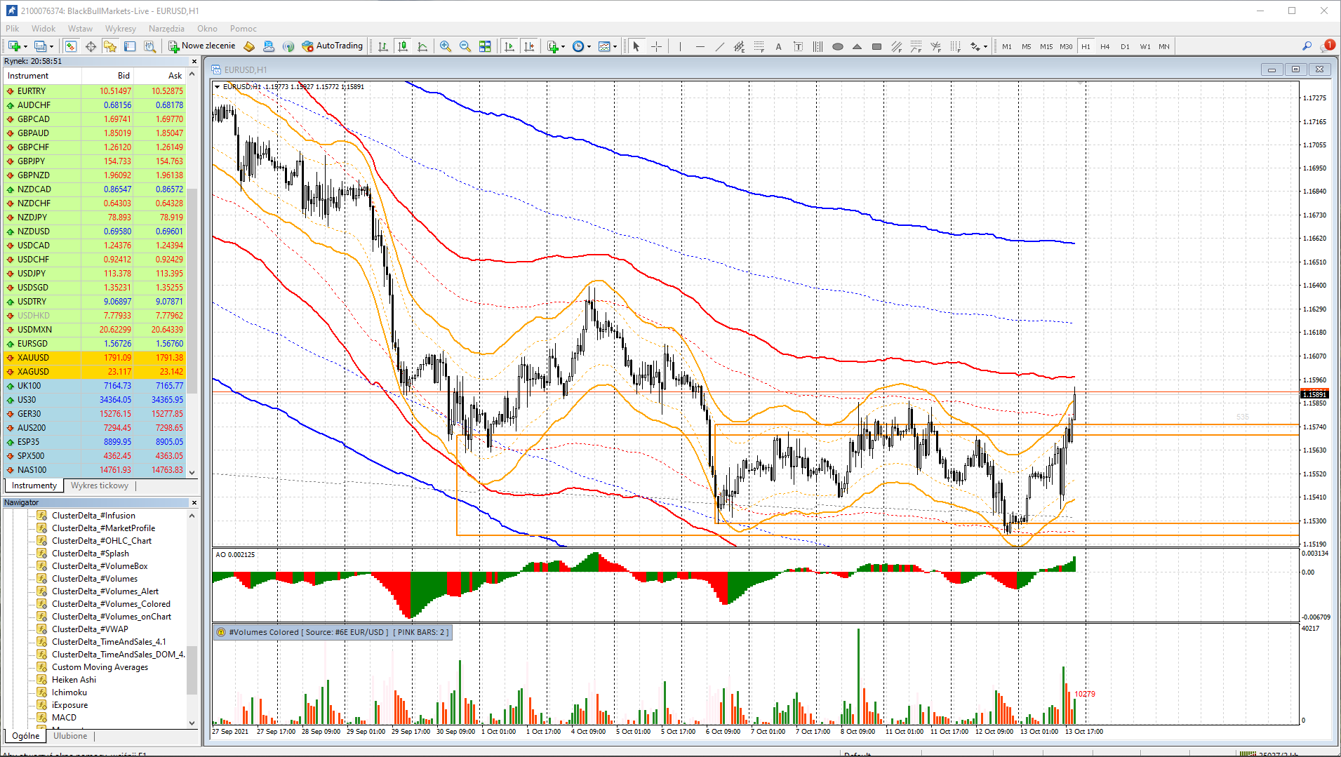Zoom in on the chart
The height and width of the screenshot is (757, 1341).
click(x=445, y=46)
